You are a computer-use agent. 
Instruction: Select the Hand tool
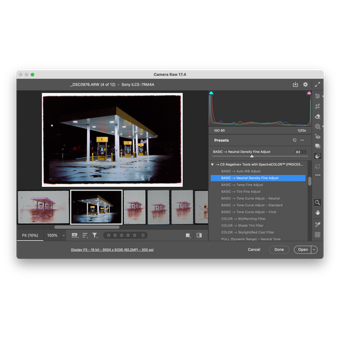[317, 212]
